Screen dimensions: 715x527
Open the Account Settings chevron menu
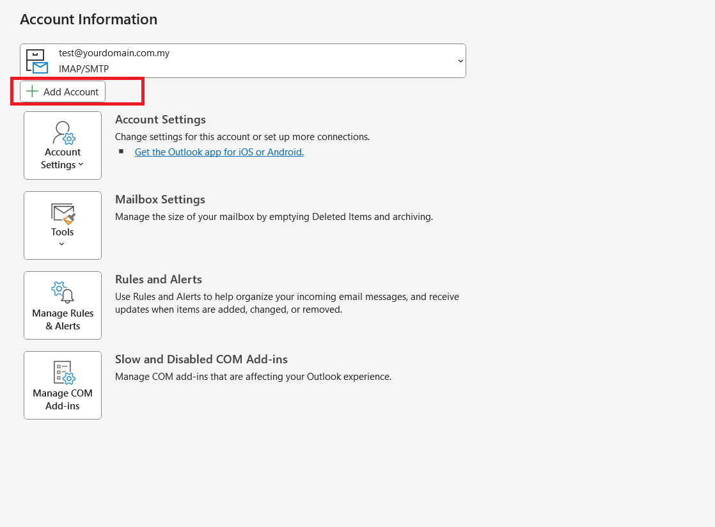pos(81,164)
